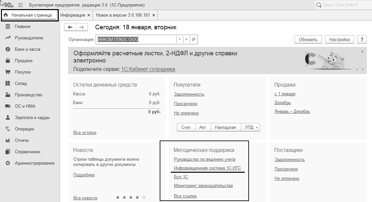
Task: Open Поставщики Задолженность link
Action: pos(290,160)
